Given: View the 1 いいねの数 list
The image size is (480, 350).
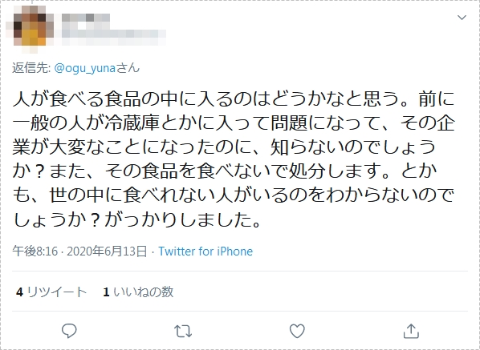Looking at the screenshot, I should coord(138,292).
